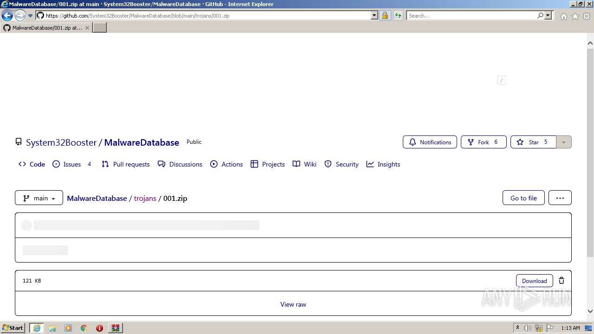Click the Go to file button

coord(523,198)
